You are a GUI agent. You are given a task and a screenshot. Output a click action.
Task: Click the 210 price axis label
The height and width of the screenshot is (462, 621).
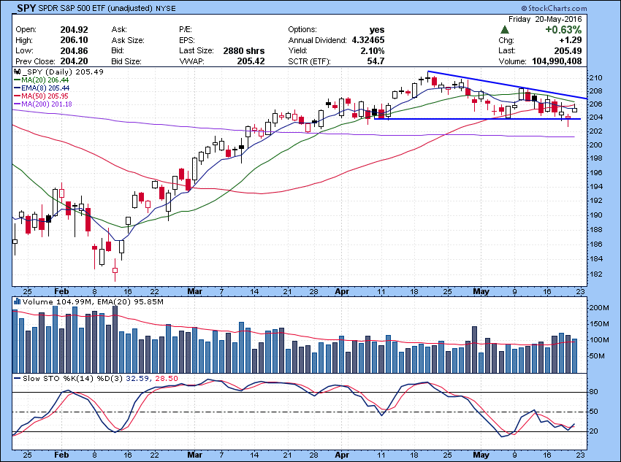tap(595, 78)
